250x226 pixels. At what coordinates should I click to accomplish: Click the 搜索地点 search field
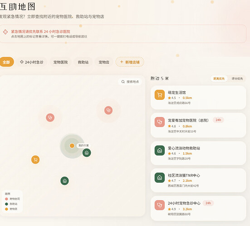130,82
